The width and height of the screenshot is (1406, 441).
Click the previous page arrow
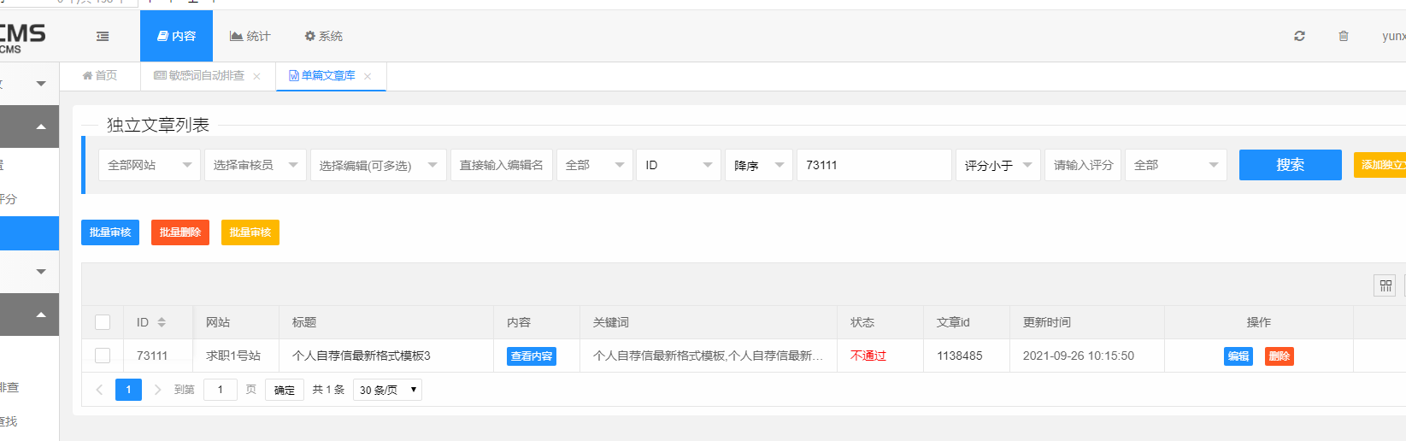(x=99, y=390)
